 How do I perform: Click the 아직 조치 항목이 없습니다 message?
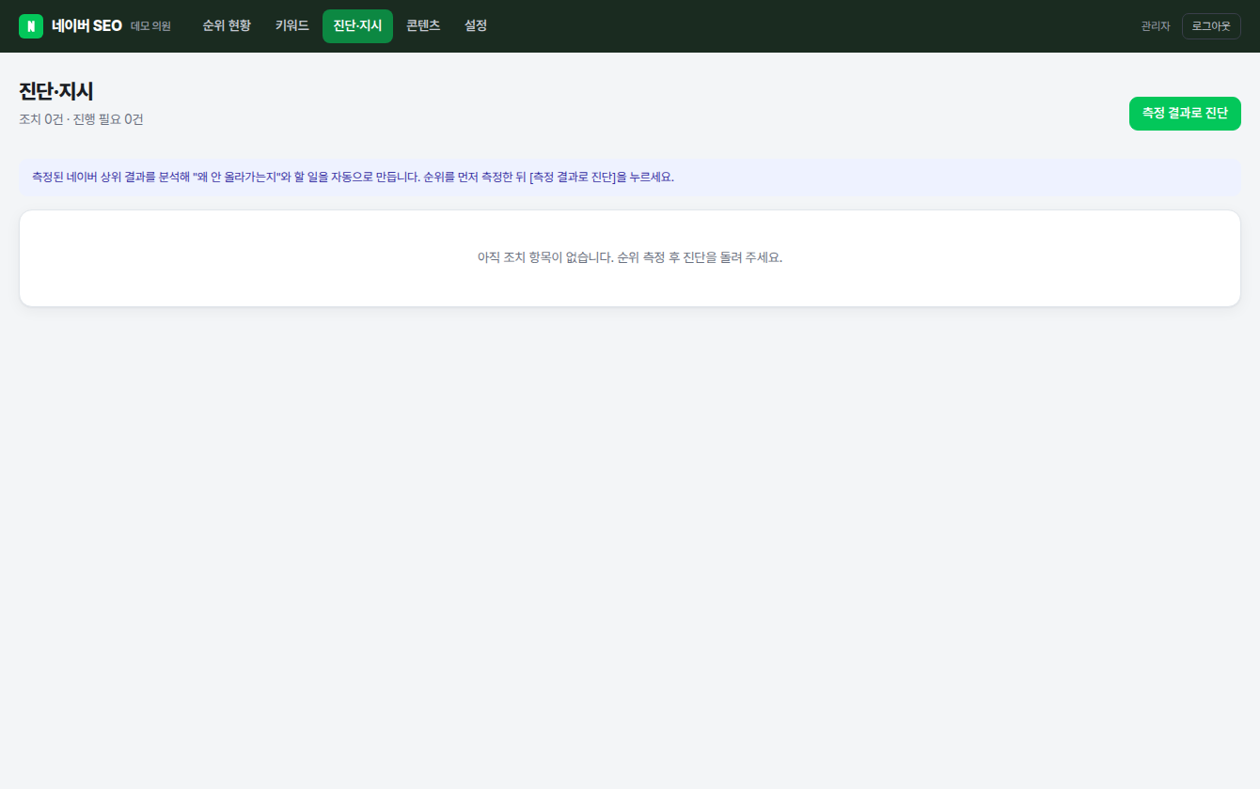pyautogui.click(x=630, y=257)
